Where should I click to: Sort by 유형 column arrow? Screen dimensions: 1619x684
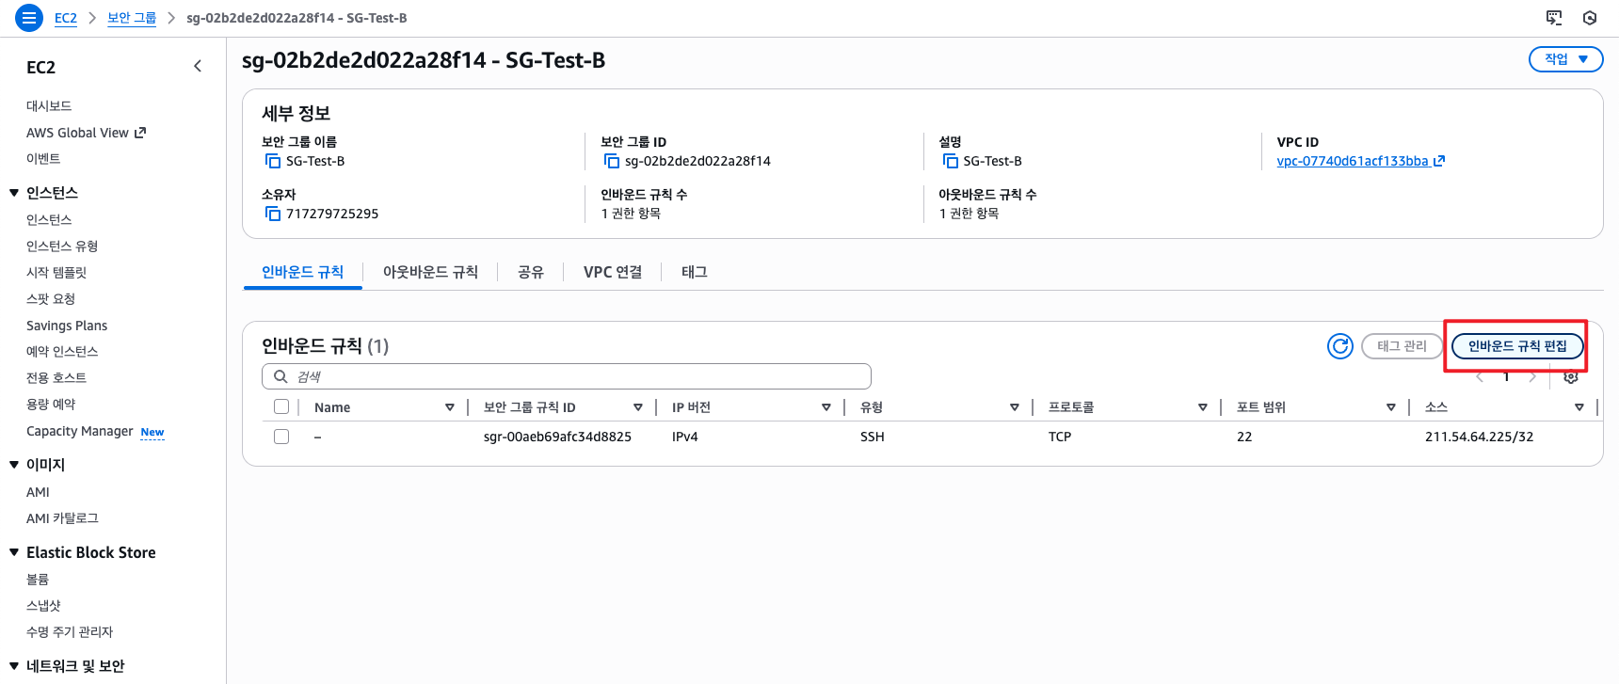click(x=1015, y=407)
